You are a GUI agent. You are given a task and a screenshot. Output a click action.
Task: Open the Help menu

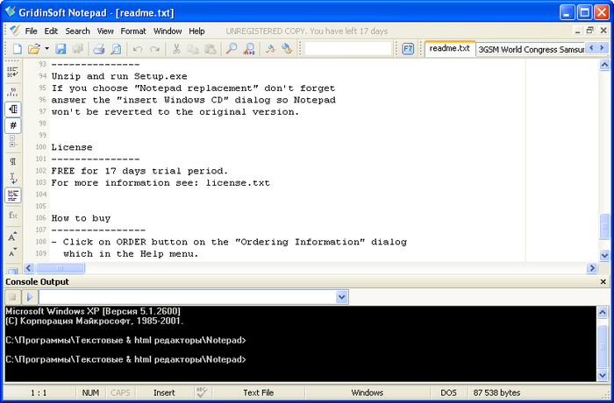click(x=196, y=32)
